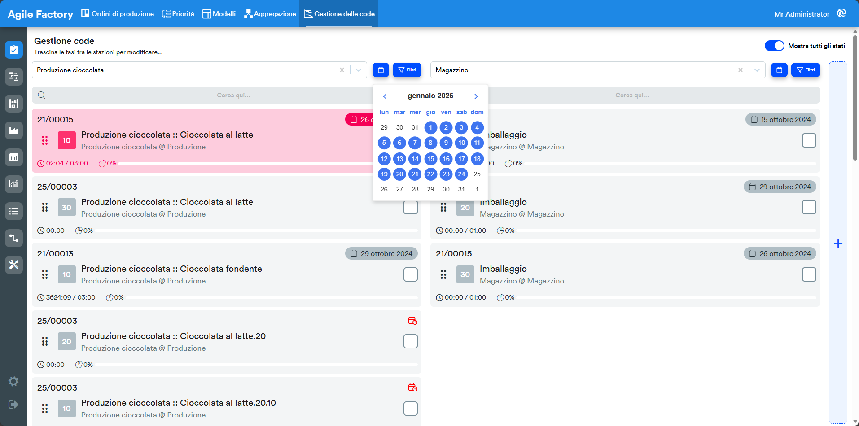Click 26 ottobre 2024 badge on Imballaggio card
Viewport: 859px width, 426px height.
(780, 254)
